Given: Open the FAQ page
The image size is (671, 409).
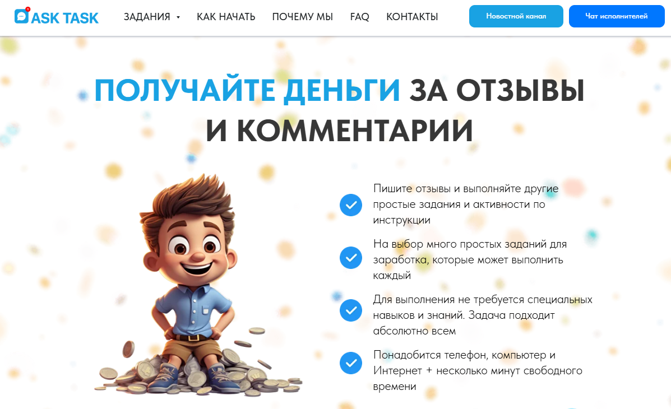Looking at the screenshot, I should [x=359, y=17].
